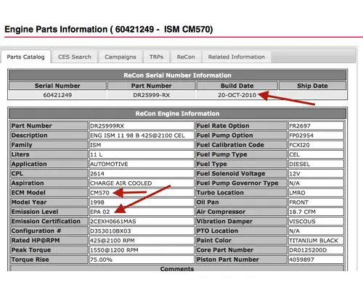Open the Parts Catalog tab

(25, 57)
